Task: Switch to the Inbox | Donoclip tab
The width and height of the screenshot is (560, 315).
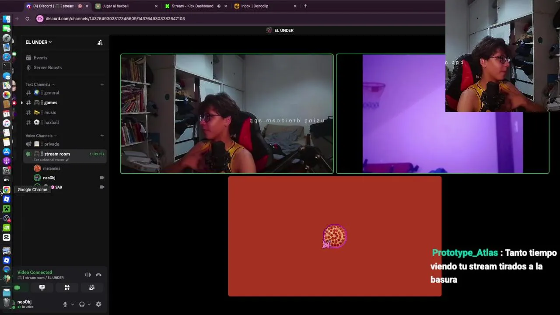Action: coord(266,6)
